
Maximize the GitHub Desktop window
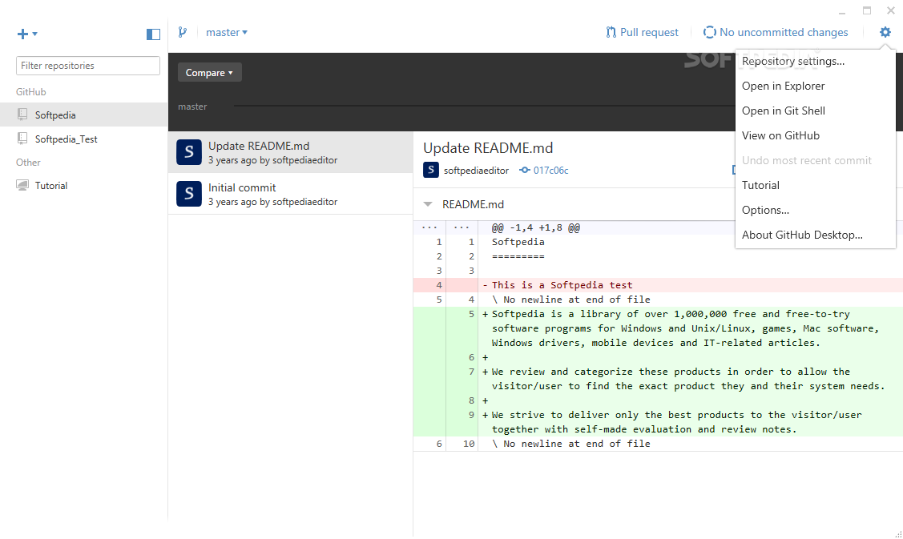click(867, 10)
